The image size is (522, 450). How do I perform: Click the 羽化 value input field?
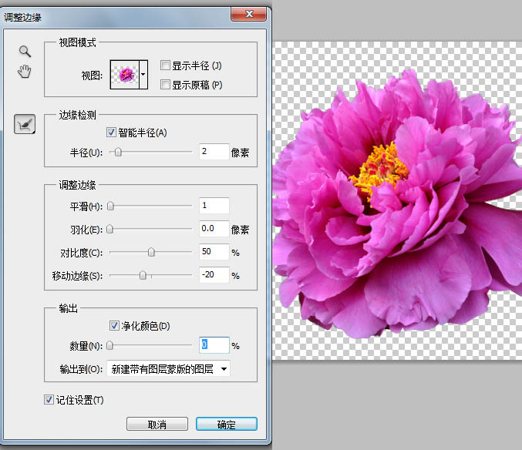(x=214, y=229)
